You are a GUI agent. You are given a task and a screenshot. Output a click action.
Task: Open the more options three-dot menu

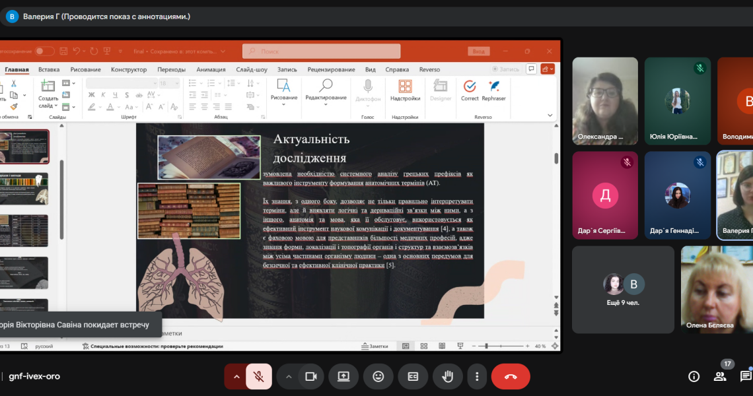pyautogui.click(x=477, y=376)
